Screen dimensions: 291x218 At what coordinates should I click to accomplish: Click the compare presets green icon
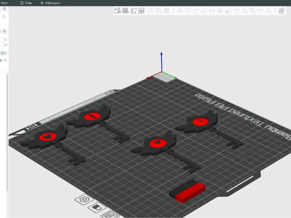click(6, 53)
